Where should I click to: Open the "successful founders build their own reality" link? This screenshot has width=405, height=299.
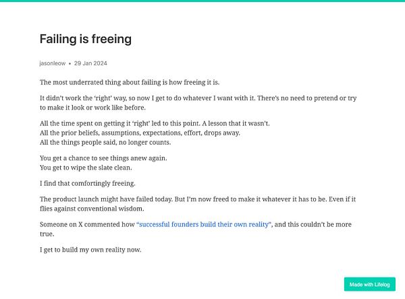[x=204, y=224]
